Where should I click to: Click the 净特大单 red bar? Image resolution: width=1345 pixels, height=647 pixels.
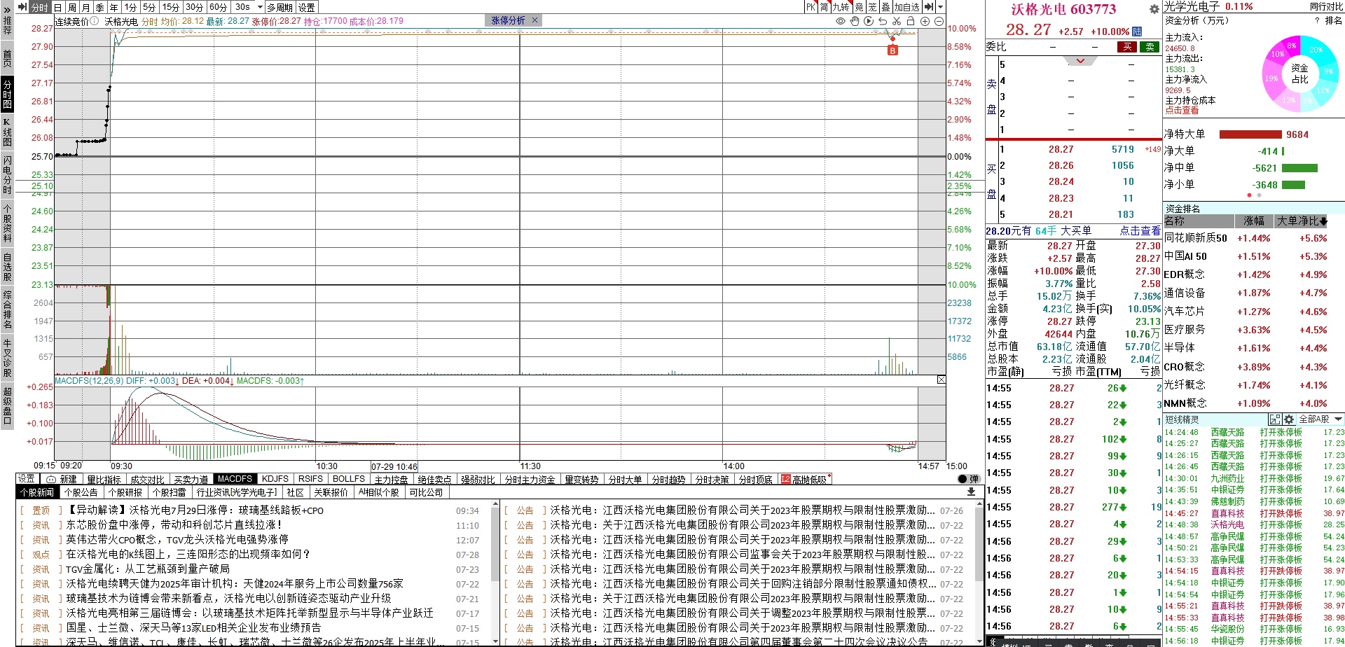click(1250, 134)
